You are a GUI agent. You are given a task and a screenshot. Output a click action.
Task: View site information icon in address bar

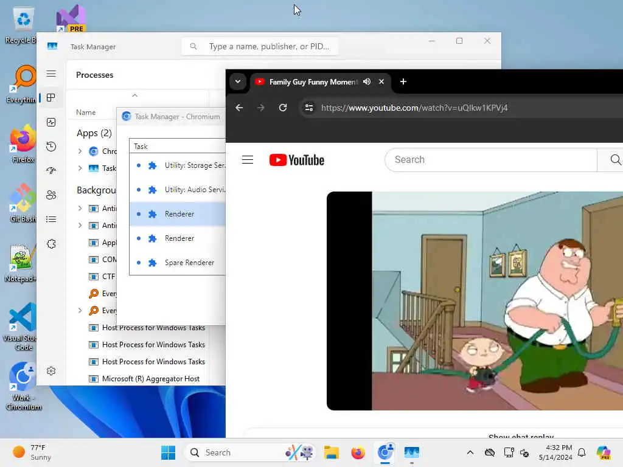[308, 108]
